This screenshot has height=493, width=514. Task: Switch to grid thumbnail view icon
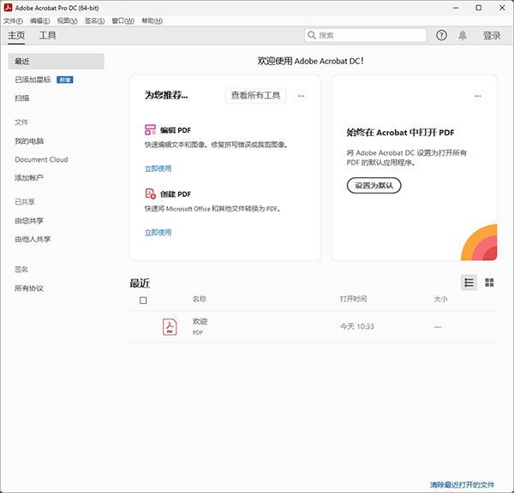pyautogui.click(x=489, y=282)
